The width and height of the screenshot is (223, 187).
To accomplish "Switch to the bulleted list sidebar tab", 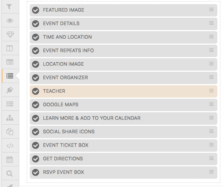I will click(x=10, y=104).
